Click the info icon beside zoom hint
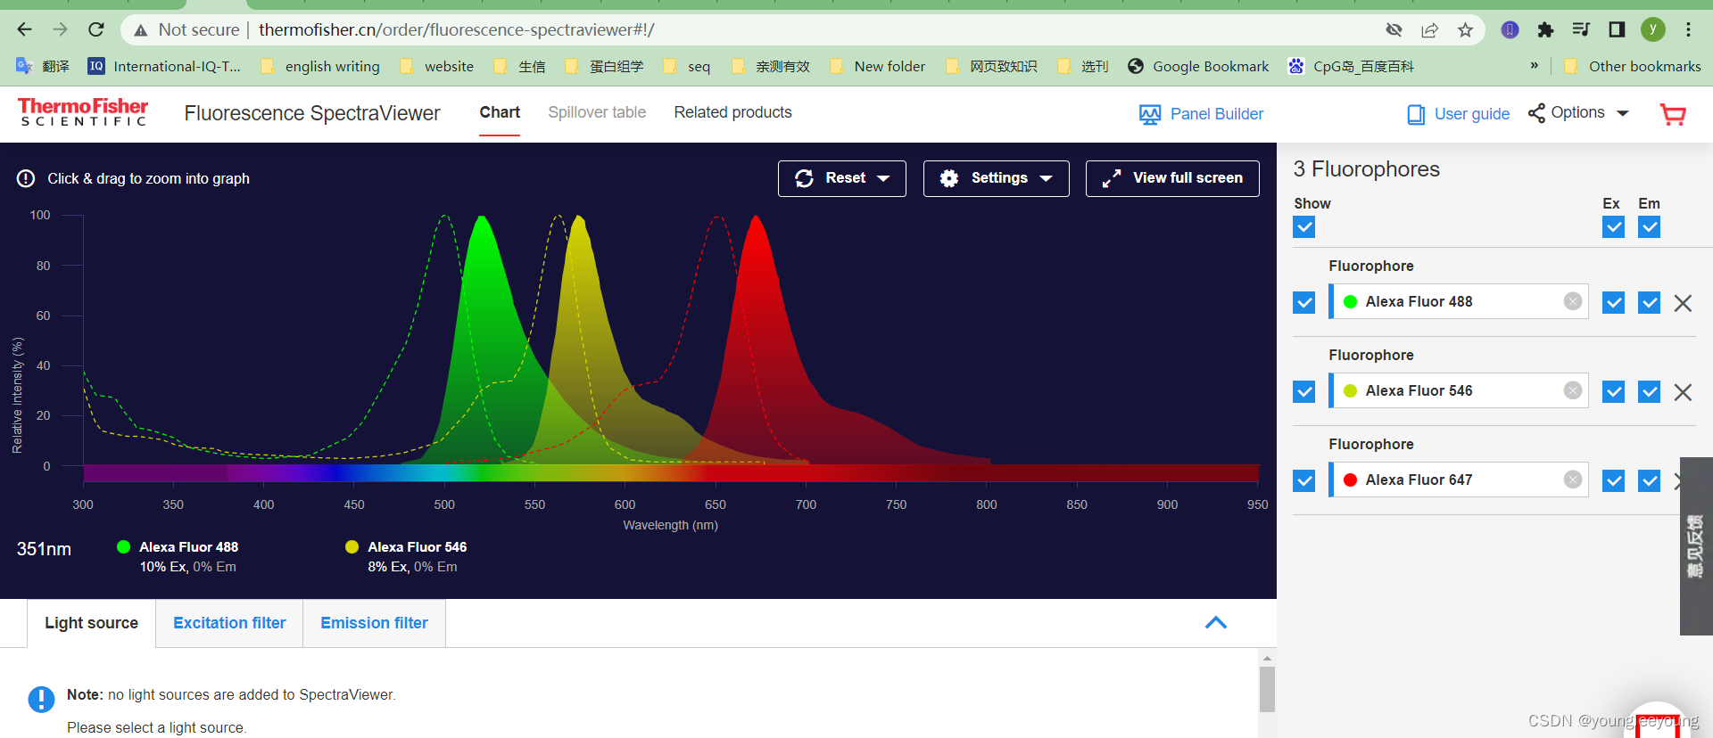1713x738 pixels. (26, 178)
